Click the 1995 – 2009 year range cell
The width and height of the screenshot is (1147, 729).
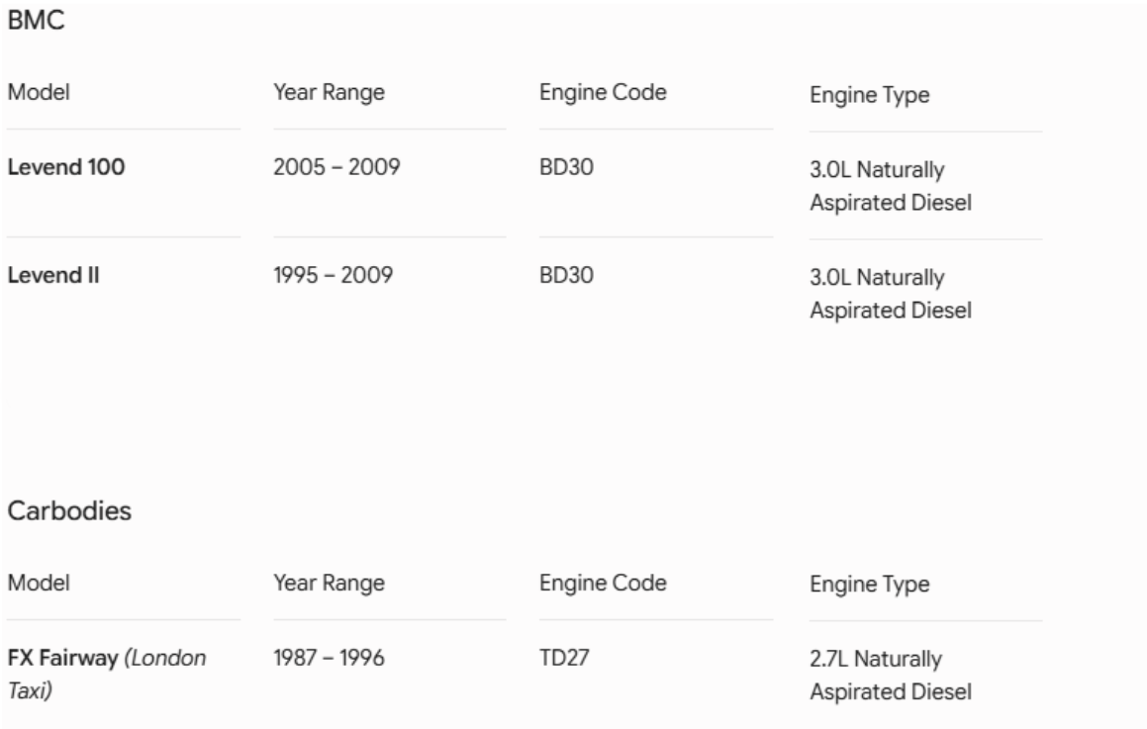click(x=333, y=275)
